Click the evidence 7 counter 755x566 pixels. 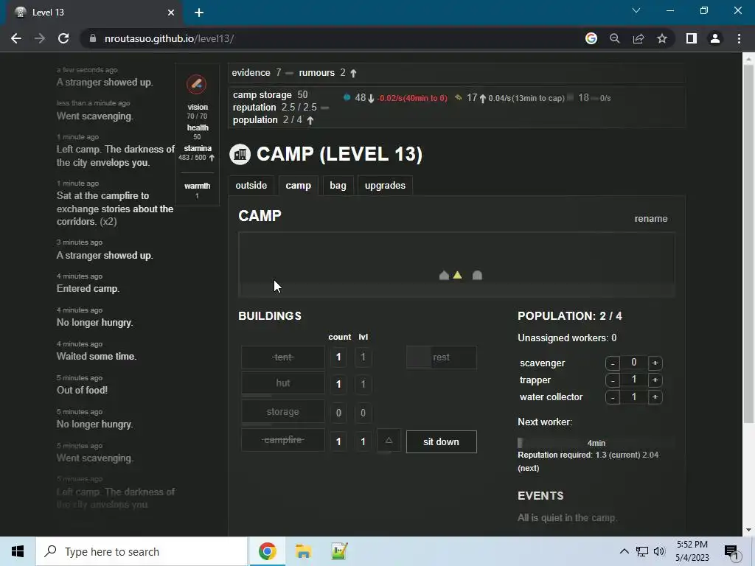(256, 73)
